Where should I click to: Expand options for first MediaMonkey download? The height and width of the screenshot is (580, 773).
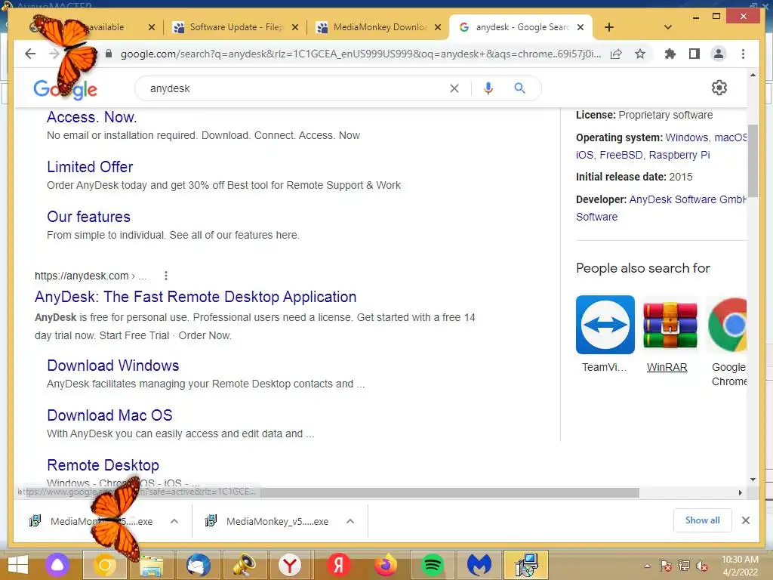tap(174, 521)
